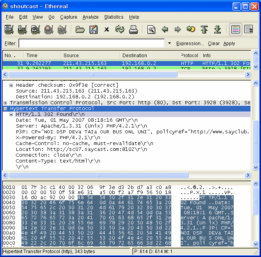Screen dimensions: 261x257
Task: Go back in packet history arrow
Action: tap(165, 30)
